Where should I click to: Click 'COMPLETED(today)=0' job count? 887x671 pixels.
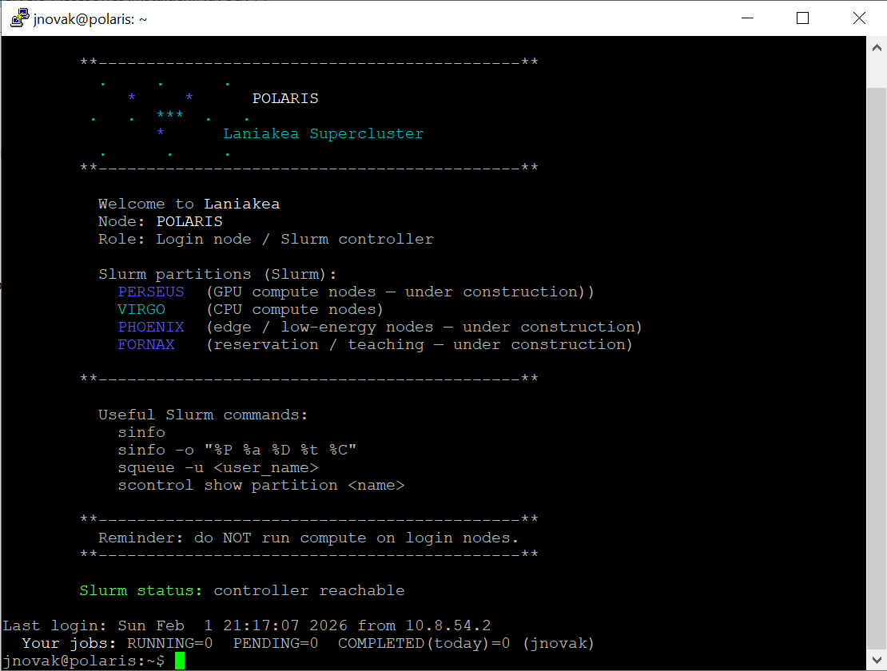pyautogui.click(x=424, y=643)
